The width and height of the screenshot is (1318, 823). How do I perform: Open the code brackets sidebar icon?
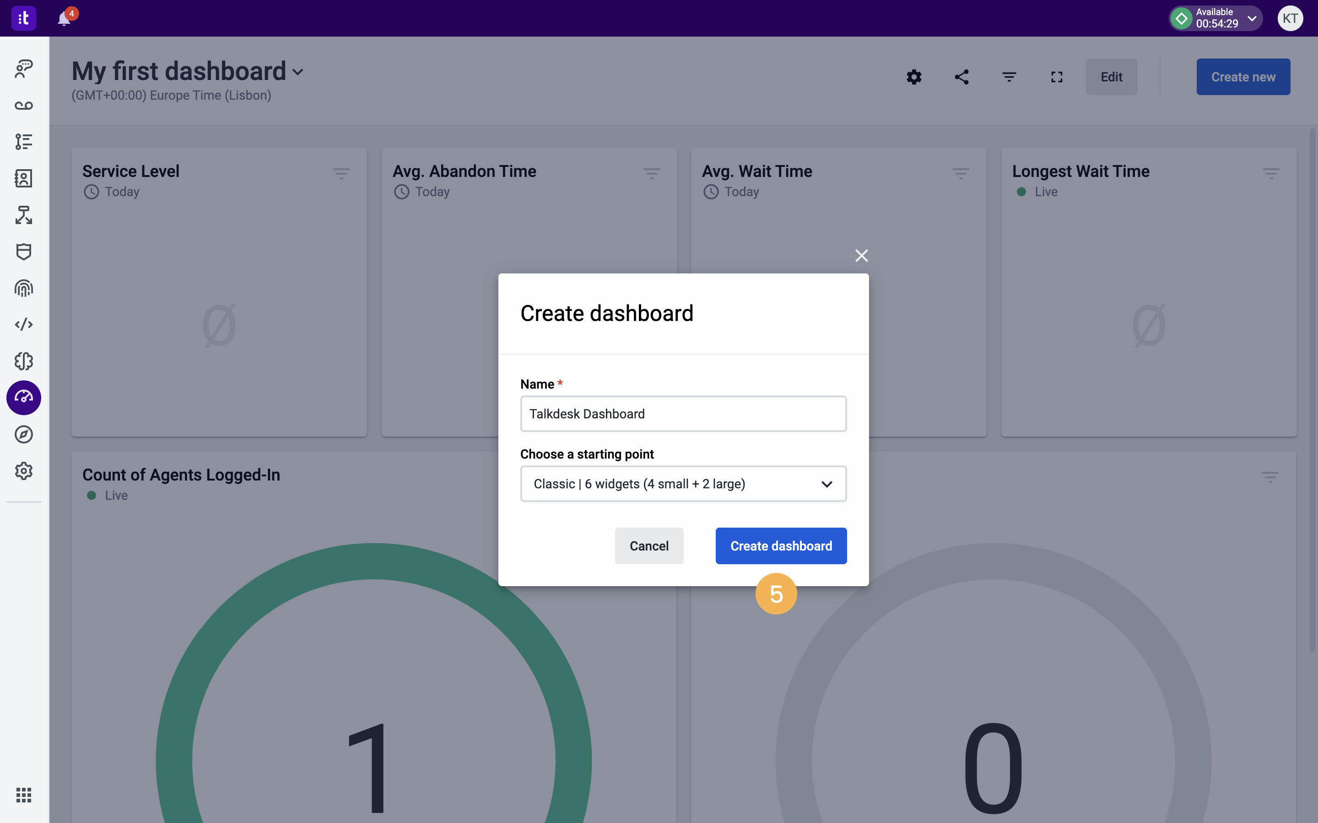point(23,325)
